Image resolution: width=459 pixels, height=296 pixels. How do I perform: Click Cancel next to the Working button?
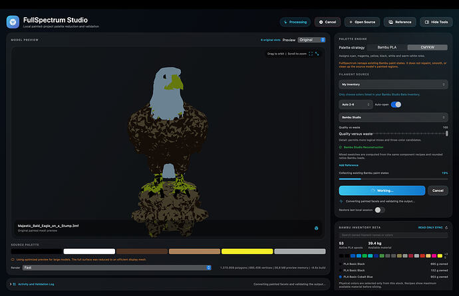coord(438,190)
